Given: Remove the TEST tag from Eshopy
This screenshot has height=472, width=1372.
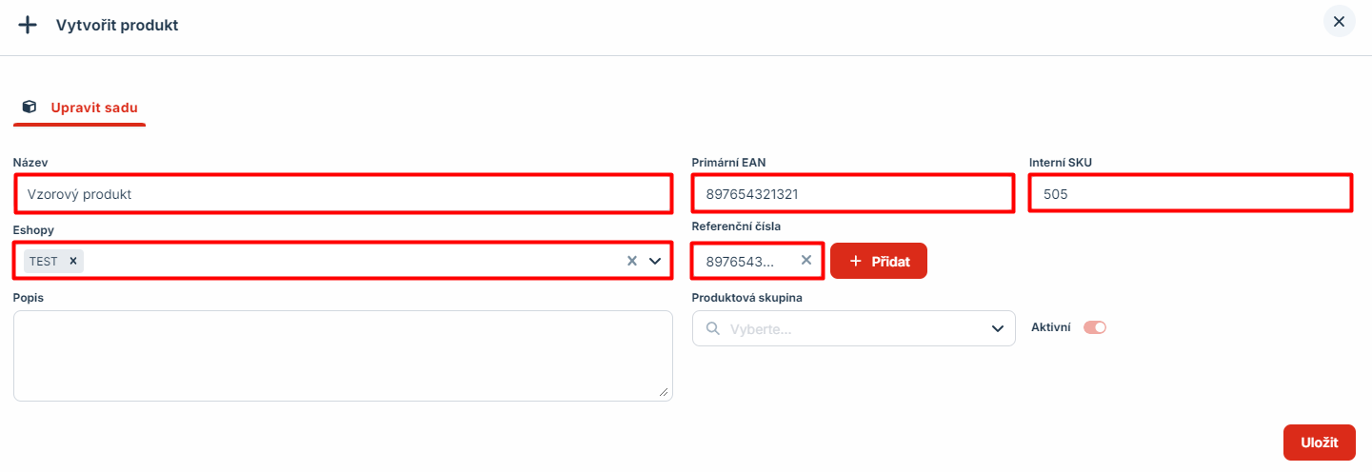Looking at the screenshot, I should pyautogui.click(x=73, y=261).
